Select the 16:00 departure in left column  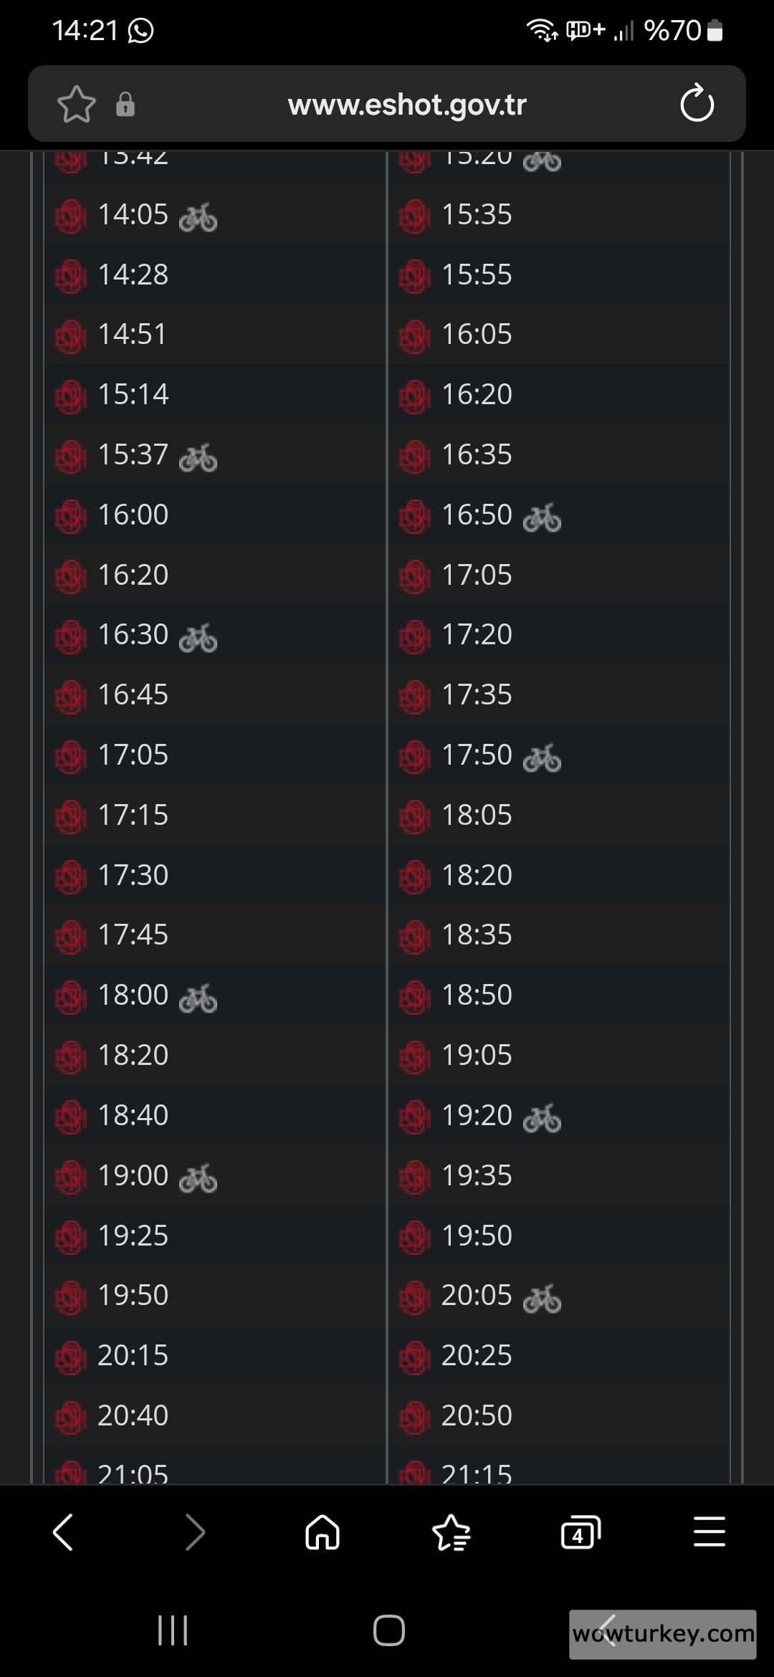point(133,515)
